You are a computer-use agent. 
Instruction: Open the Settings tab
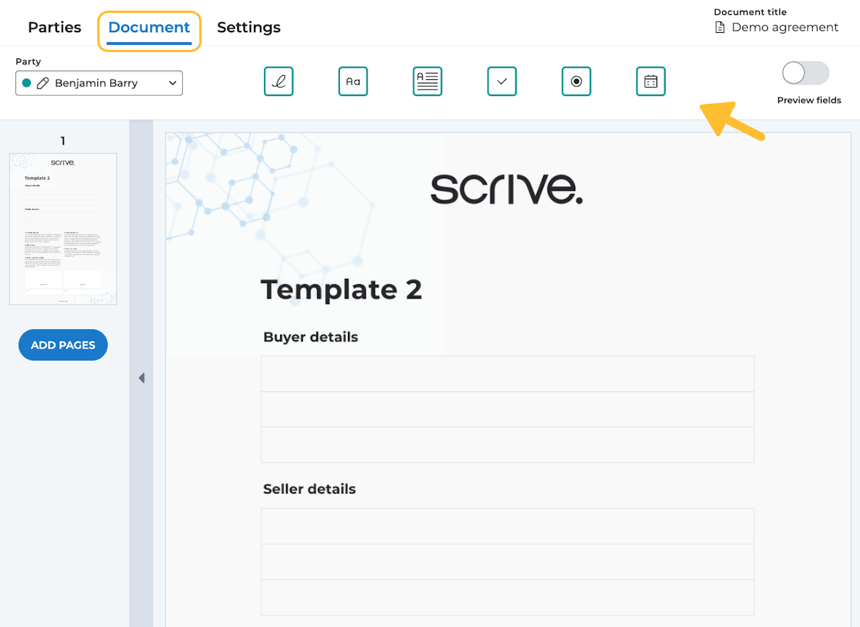pos(249,28)
